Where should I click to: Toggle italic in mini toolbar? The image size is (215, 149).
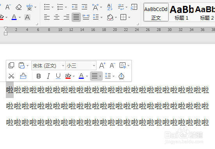pos(48,76)
